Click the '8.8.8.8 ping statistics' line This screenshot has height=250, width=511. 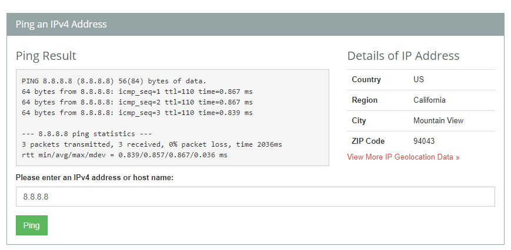coord(86,134)
